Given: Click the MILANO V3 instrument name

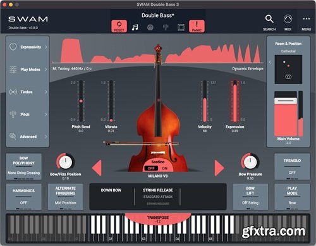Looking at the screenshot, I should click(158, 176).
